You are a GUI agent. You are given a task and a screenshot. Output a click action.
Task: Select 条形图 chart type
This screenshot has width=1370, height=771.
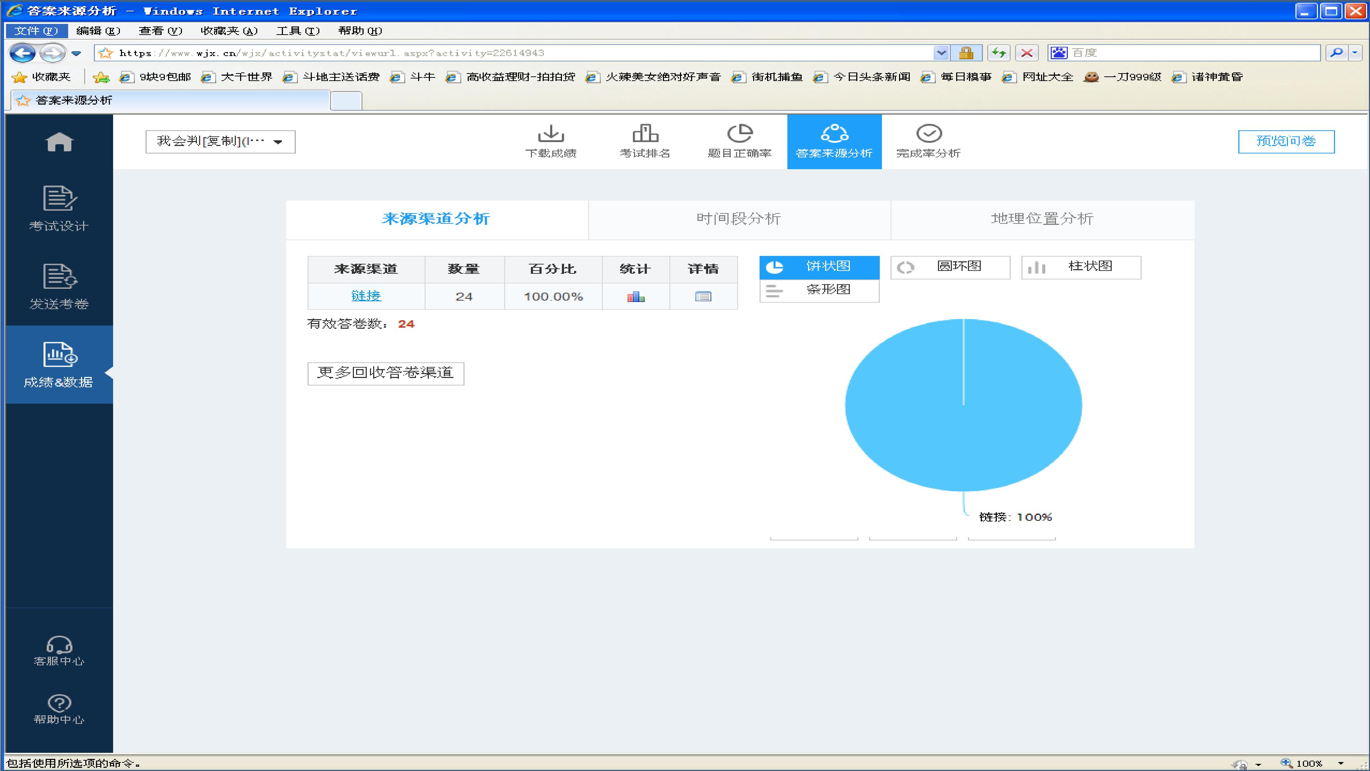point(819,291)
